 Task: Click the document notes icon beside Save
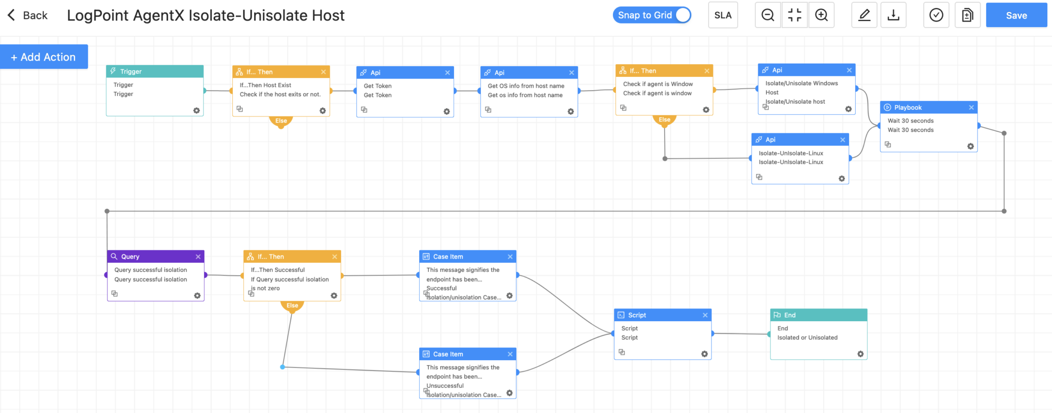967,15
